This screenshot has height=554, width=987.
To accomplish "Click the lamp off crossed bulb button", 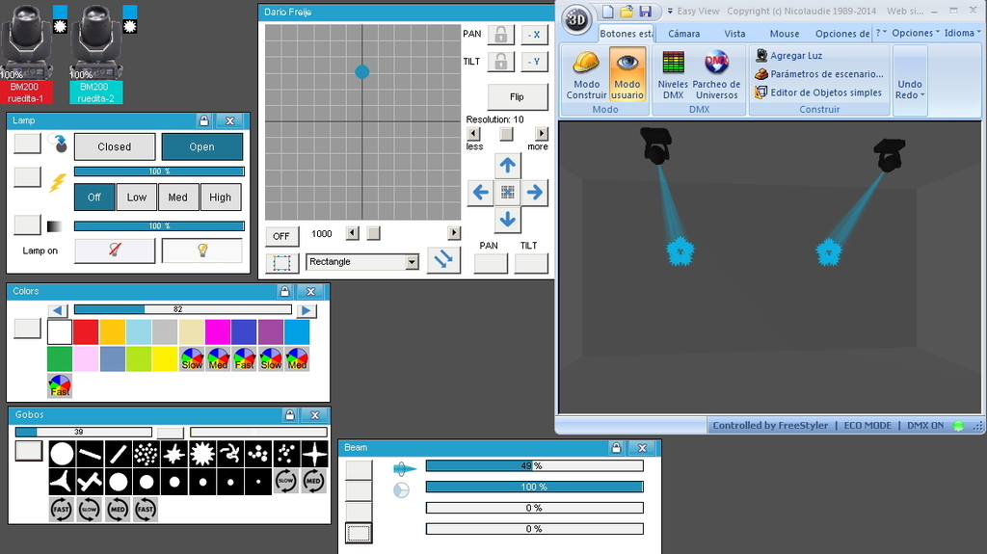I will (115, 250).
